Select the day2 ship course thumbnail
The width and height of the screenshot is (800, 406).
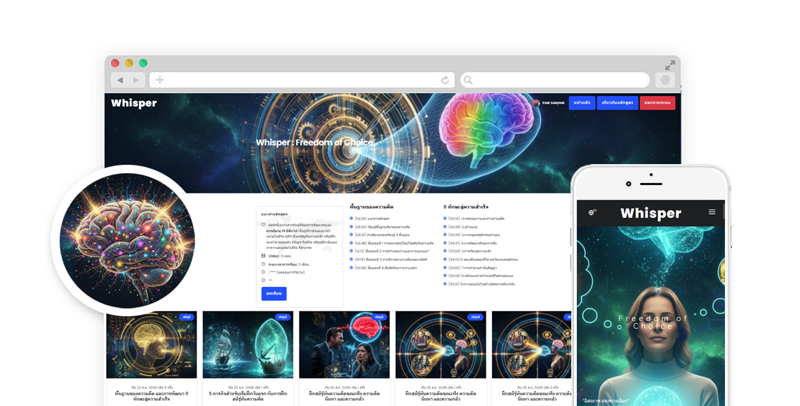coord(248,345)
